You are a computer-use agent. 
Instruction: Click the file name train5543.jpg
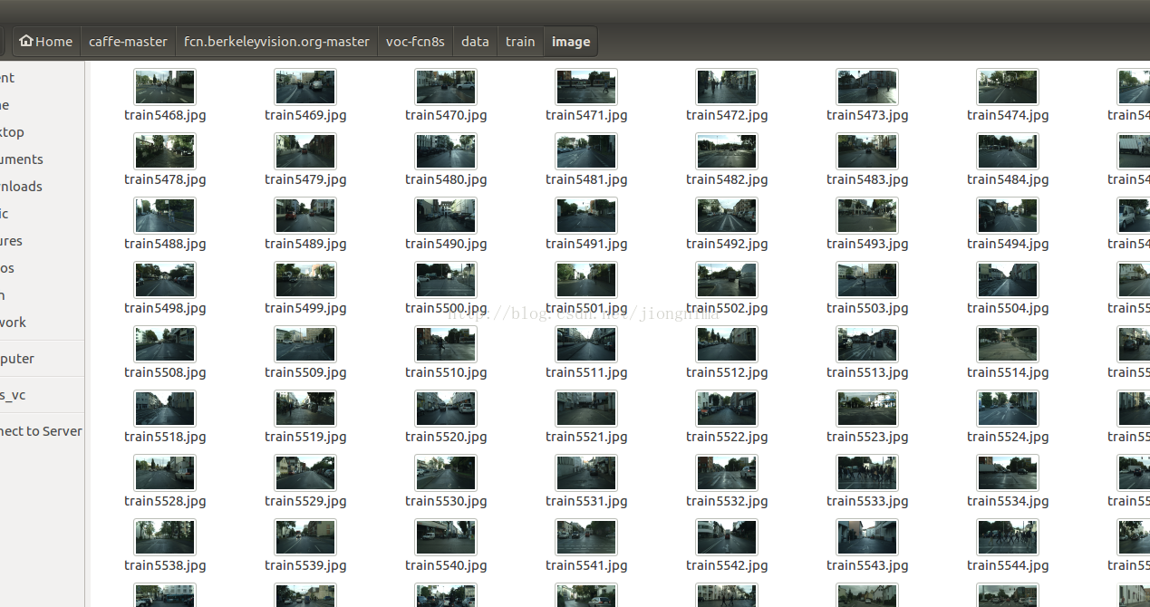point(867,565)
